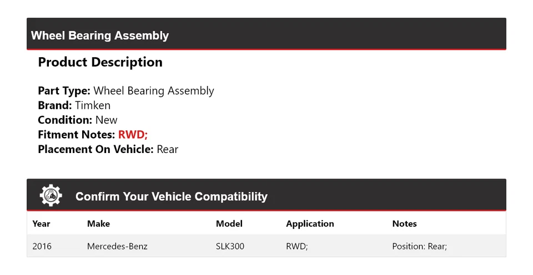Viewport: 533px width, 275px height.
Task: Click the red RWD fitment note
Action: pyautogui.click(x=133, y=135)
